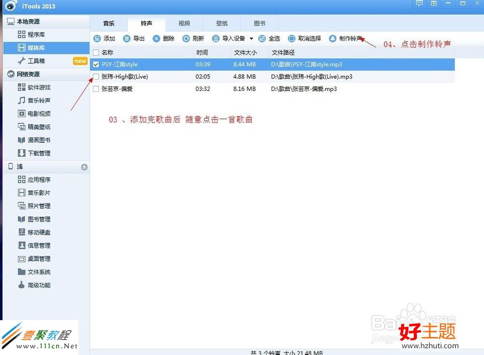The width and height of the screenshot is (484, 355).
Task: Click the 全选 (Select all) icon
Action: point(262,39)
